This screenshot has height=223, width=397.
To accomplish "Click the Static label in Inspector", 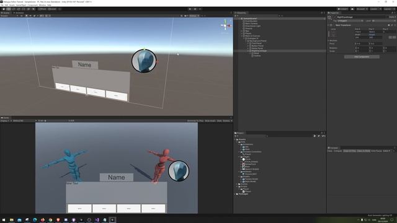I will click(x=391, y=17).
